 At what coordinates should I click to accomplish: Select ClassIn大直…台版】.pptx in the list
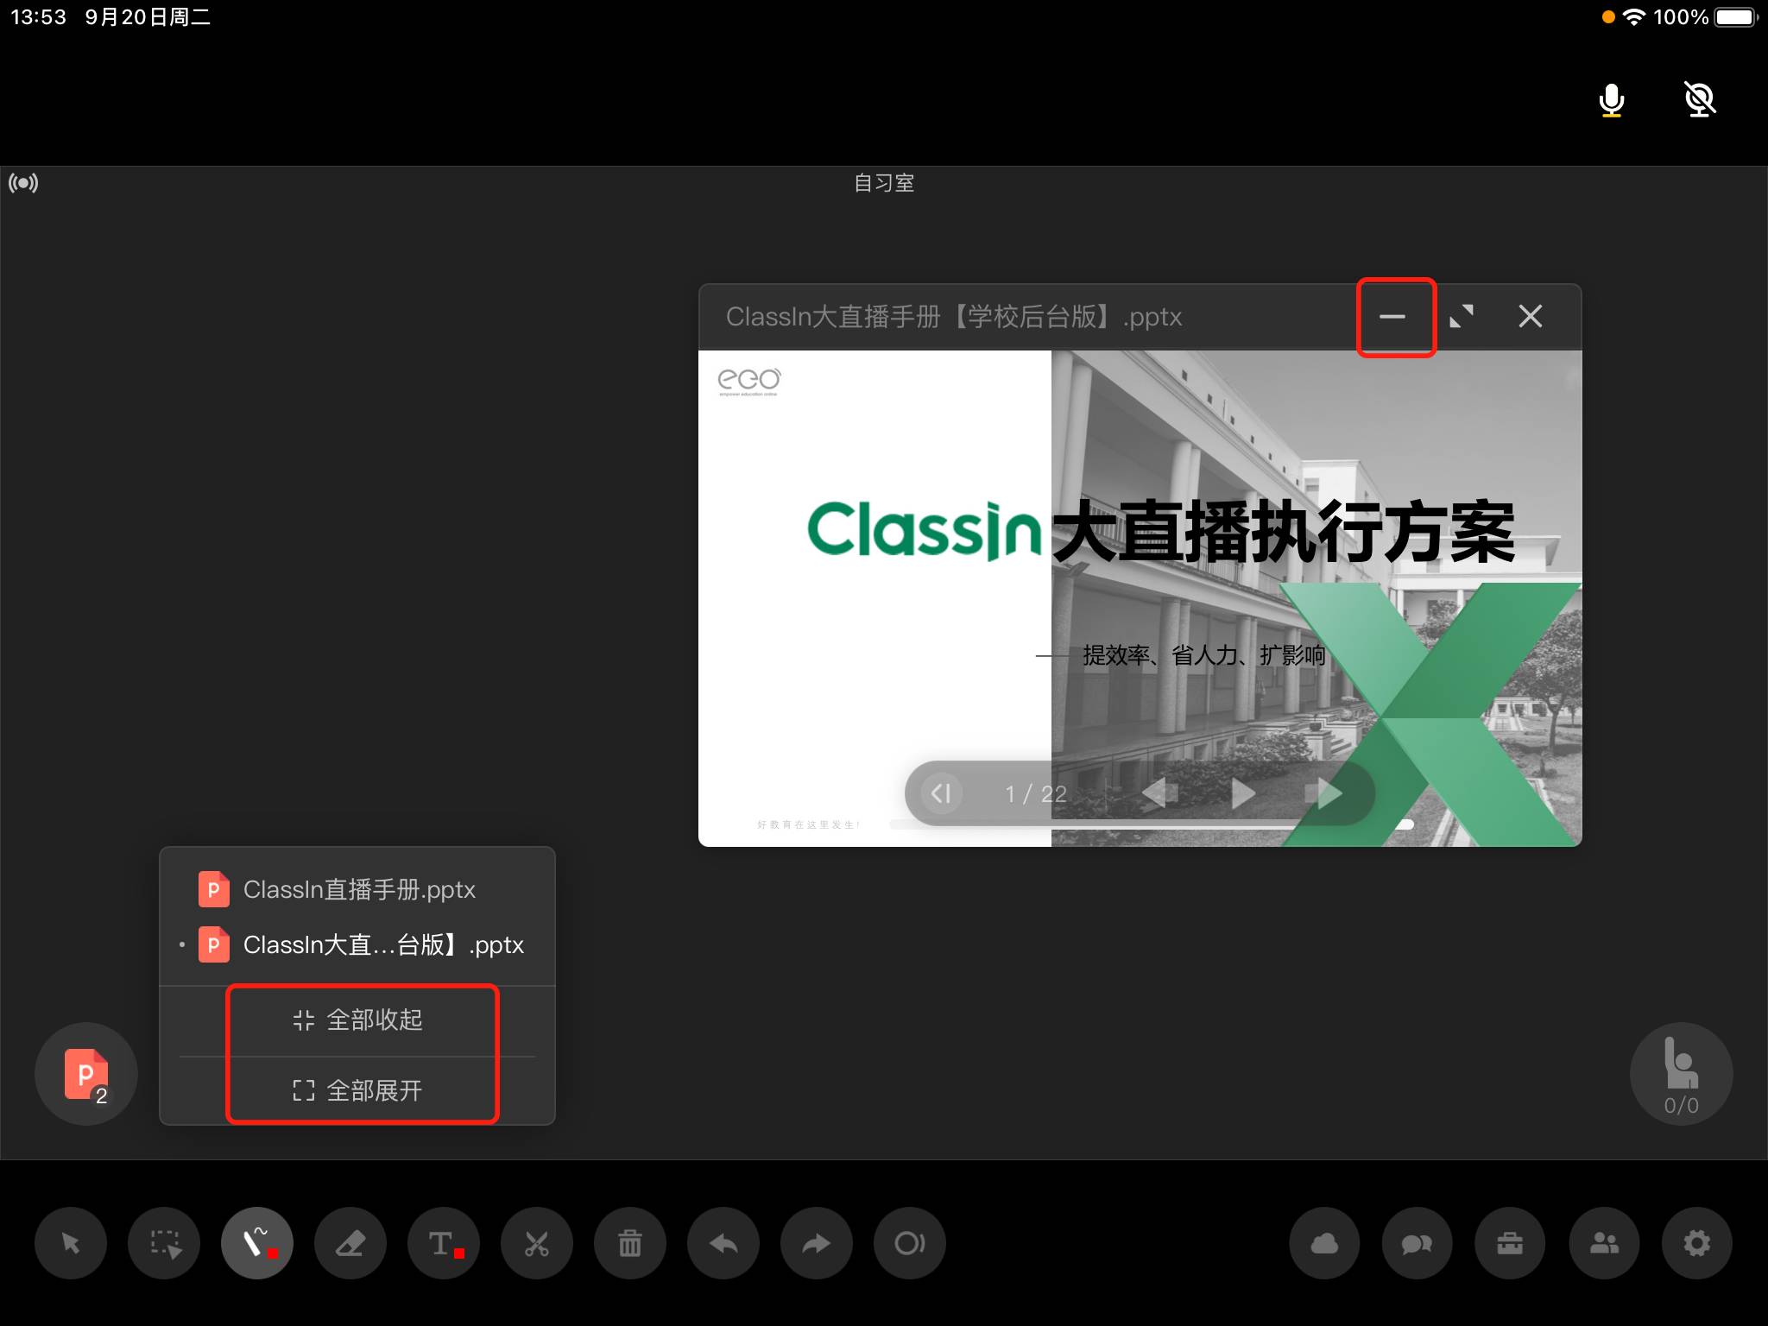[357, 944]
